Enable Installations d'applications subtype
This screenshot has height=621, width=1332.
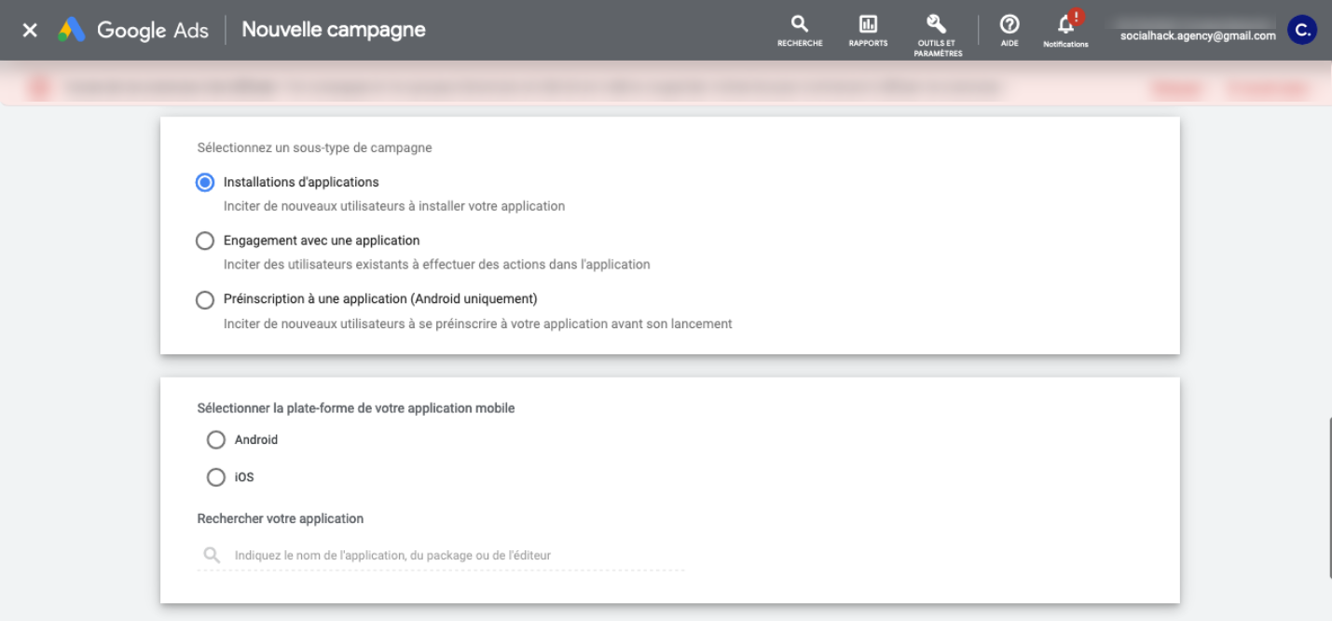pos(205,182)
